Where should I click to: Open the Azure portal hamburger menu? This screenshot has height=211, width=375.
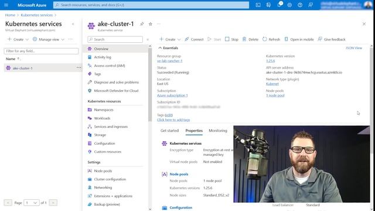[x=6, y=5]
